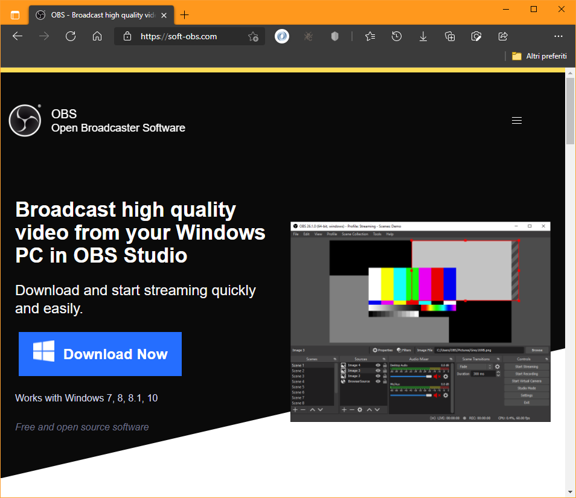Open the browser settings menu

(558, 36)
